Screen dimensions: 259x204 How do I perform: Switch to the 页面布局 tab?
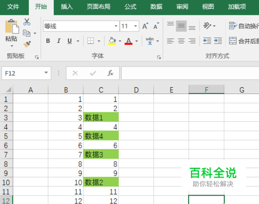click(x=98, y=7)
